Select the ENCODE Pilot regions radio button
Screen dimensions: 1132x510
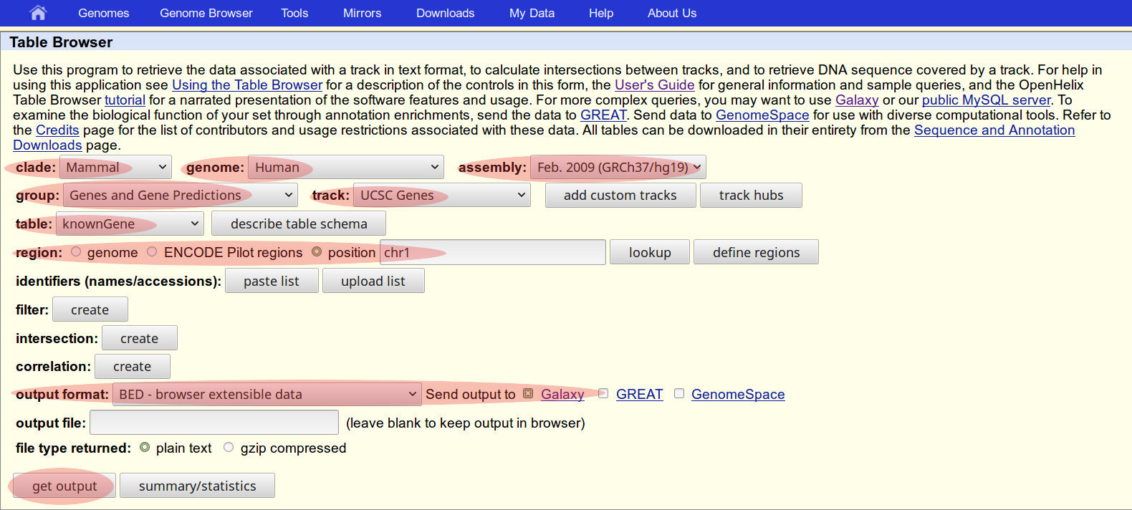(152, 251)
